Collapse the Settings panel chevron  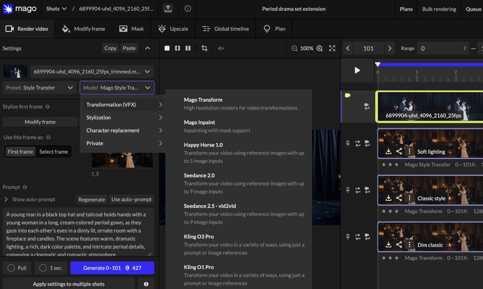148,48
